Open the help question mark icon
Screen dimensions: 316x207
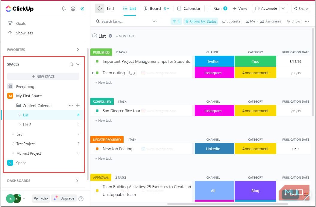point(81,198)
